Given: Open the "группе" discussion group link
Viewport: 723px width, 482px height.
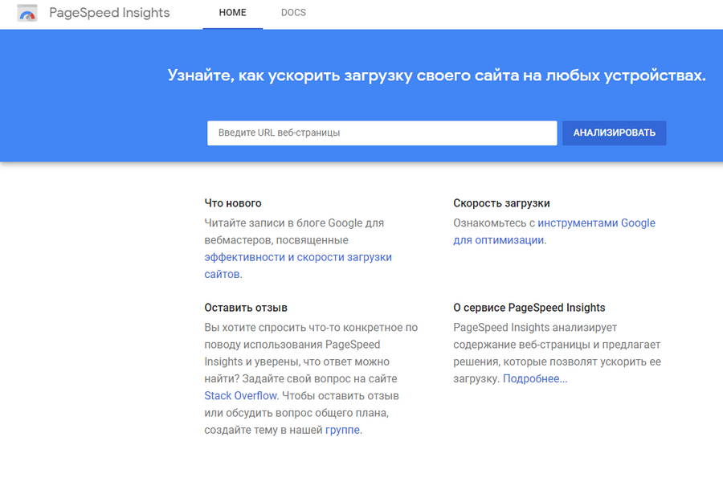Looking at the screenshot, I should (x=342, y=430).
